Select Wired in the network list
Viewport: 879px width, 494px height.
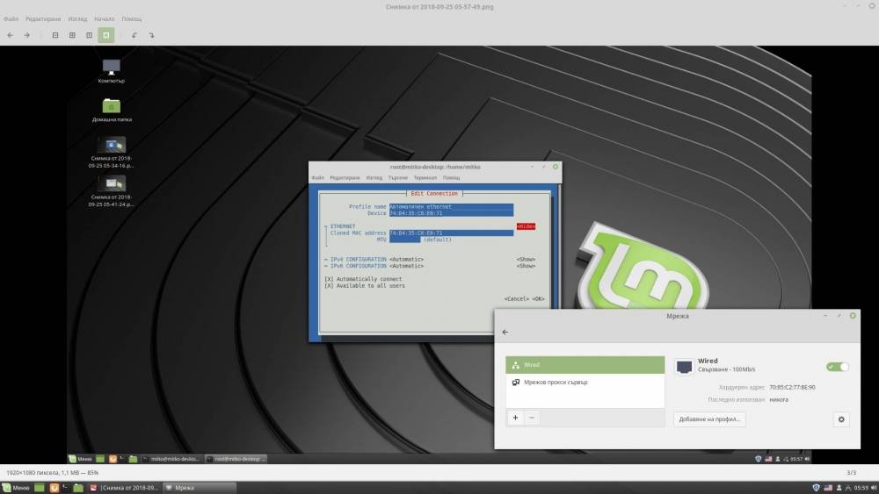(585, 365)
